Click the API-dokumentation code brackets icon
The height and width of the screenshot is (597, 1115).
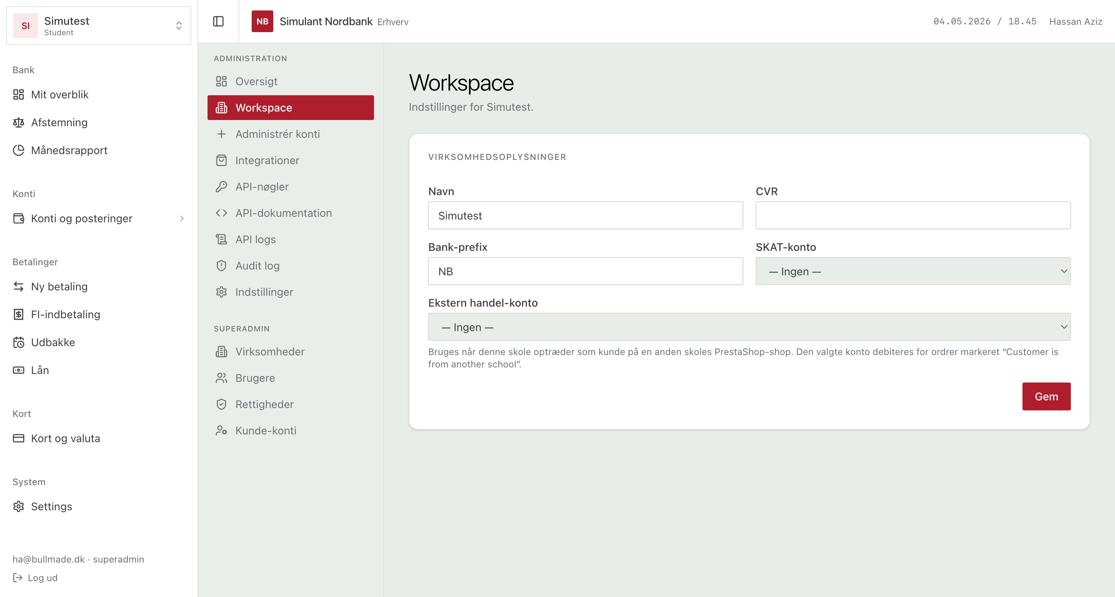point(221,213)
